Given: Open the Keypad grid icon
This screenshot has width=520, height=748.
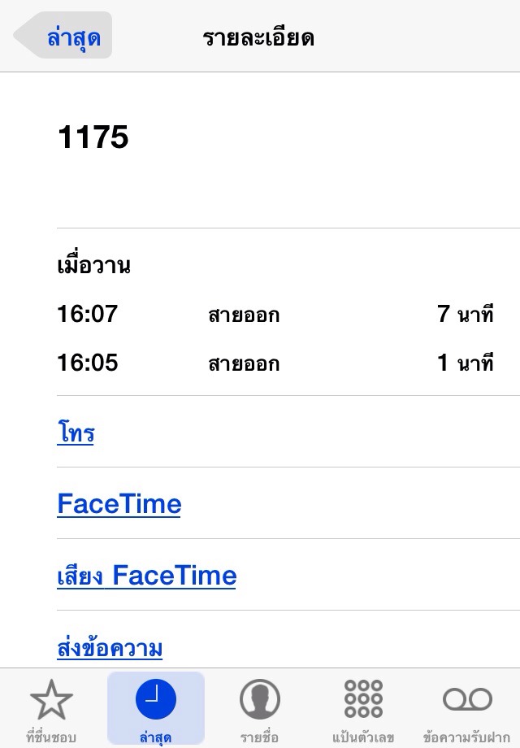Looking at the screenshot, I should [363, 699].
